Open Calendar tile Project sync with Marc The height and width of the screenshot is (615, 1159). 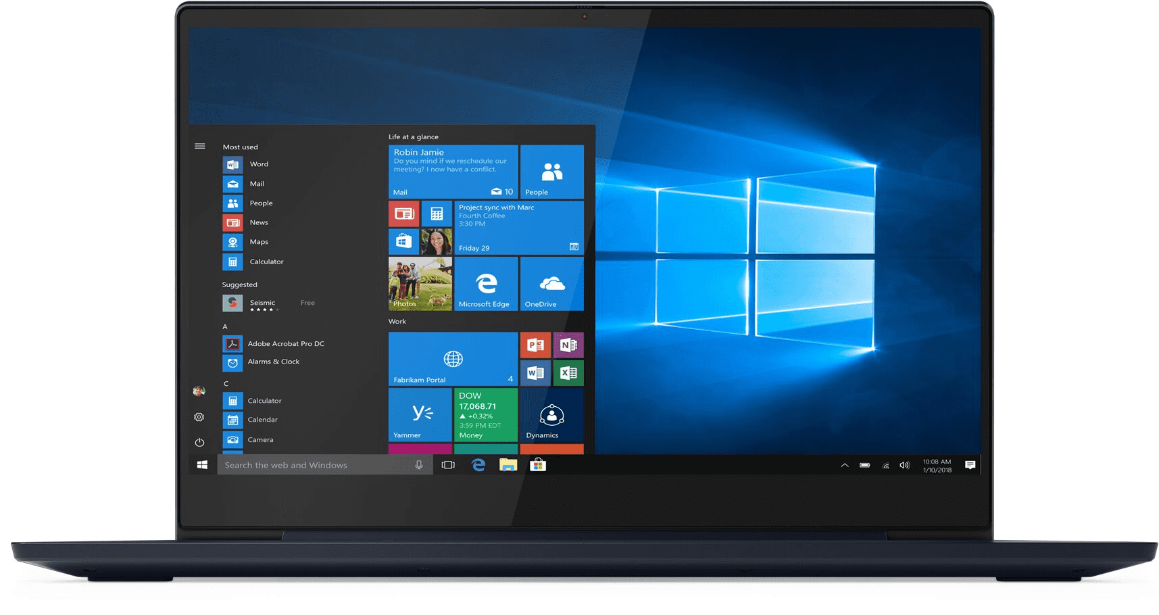click(519, 228)
